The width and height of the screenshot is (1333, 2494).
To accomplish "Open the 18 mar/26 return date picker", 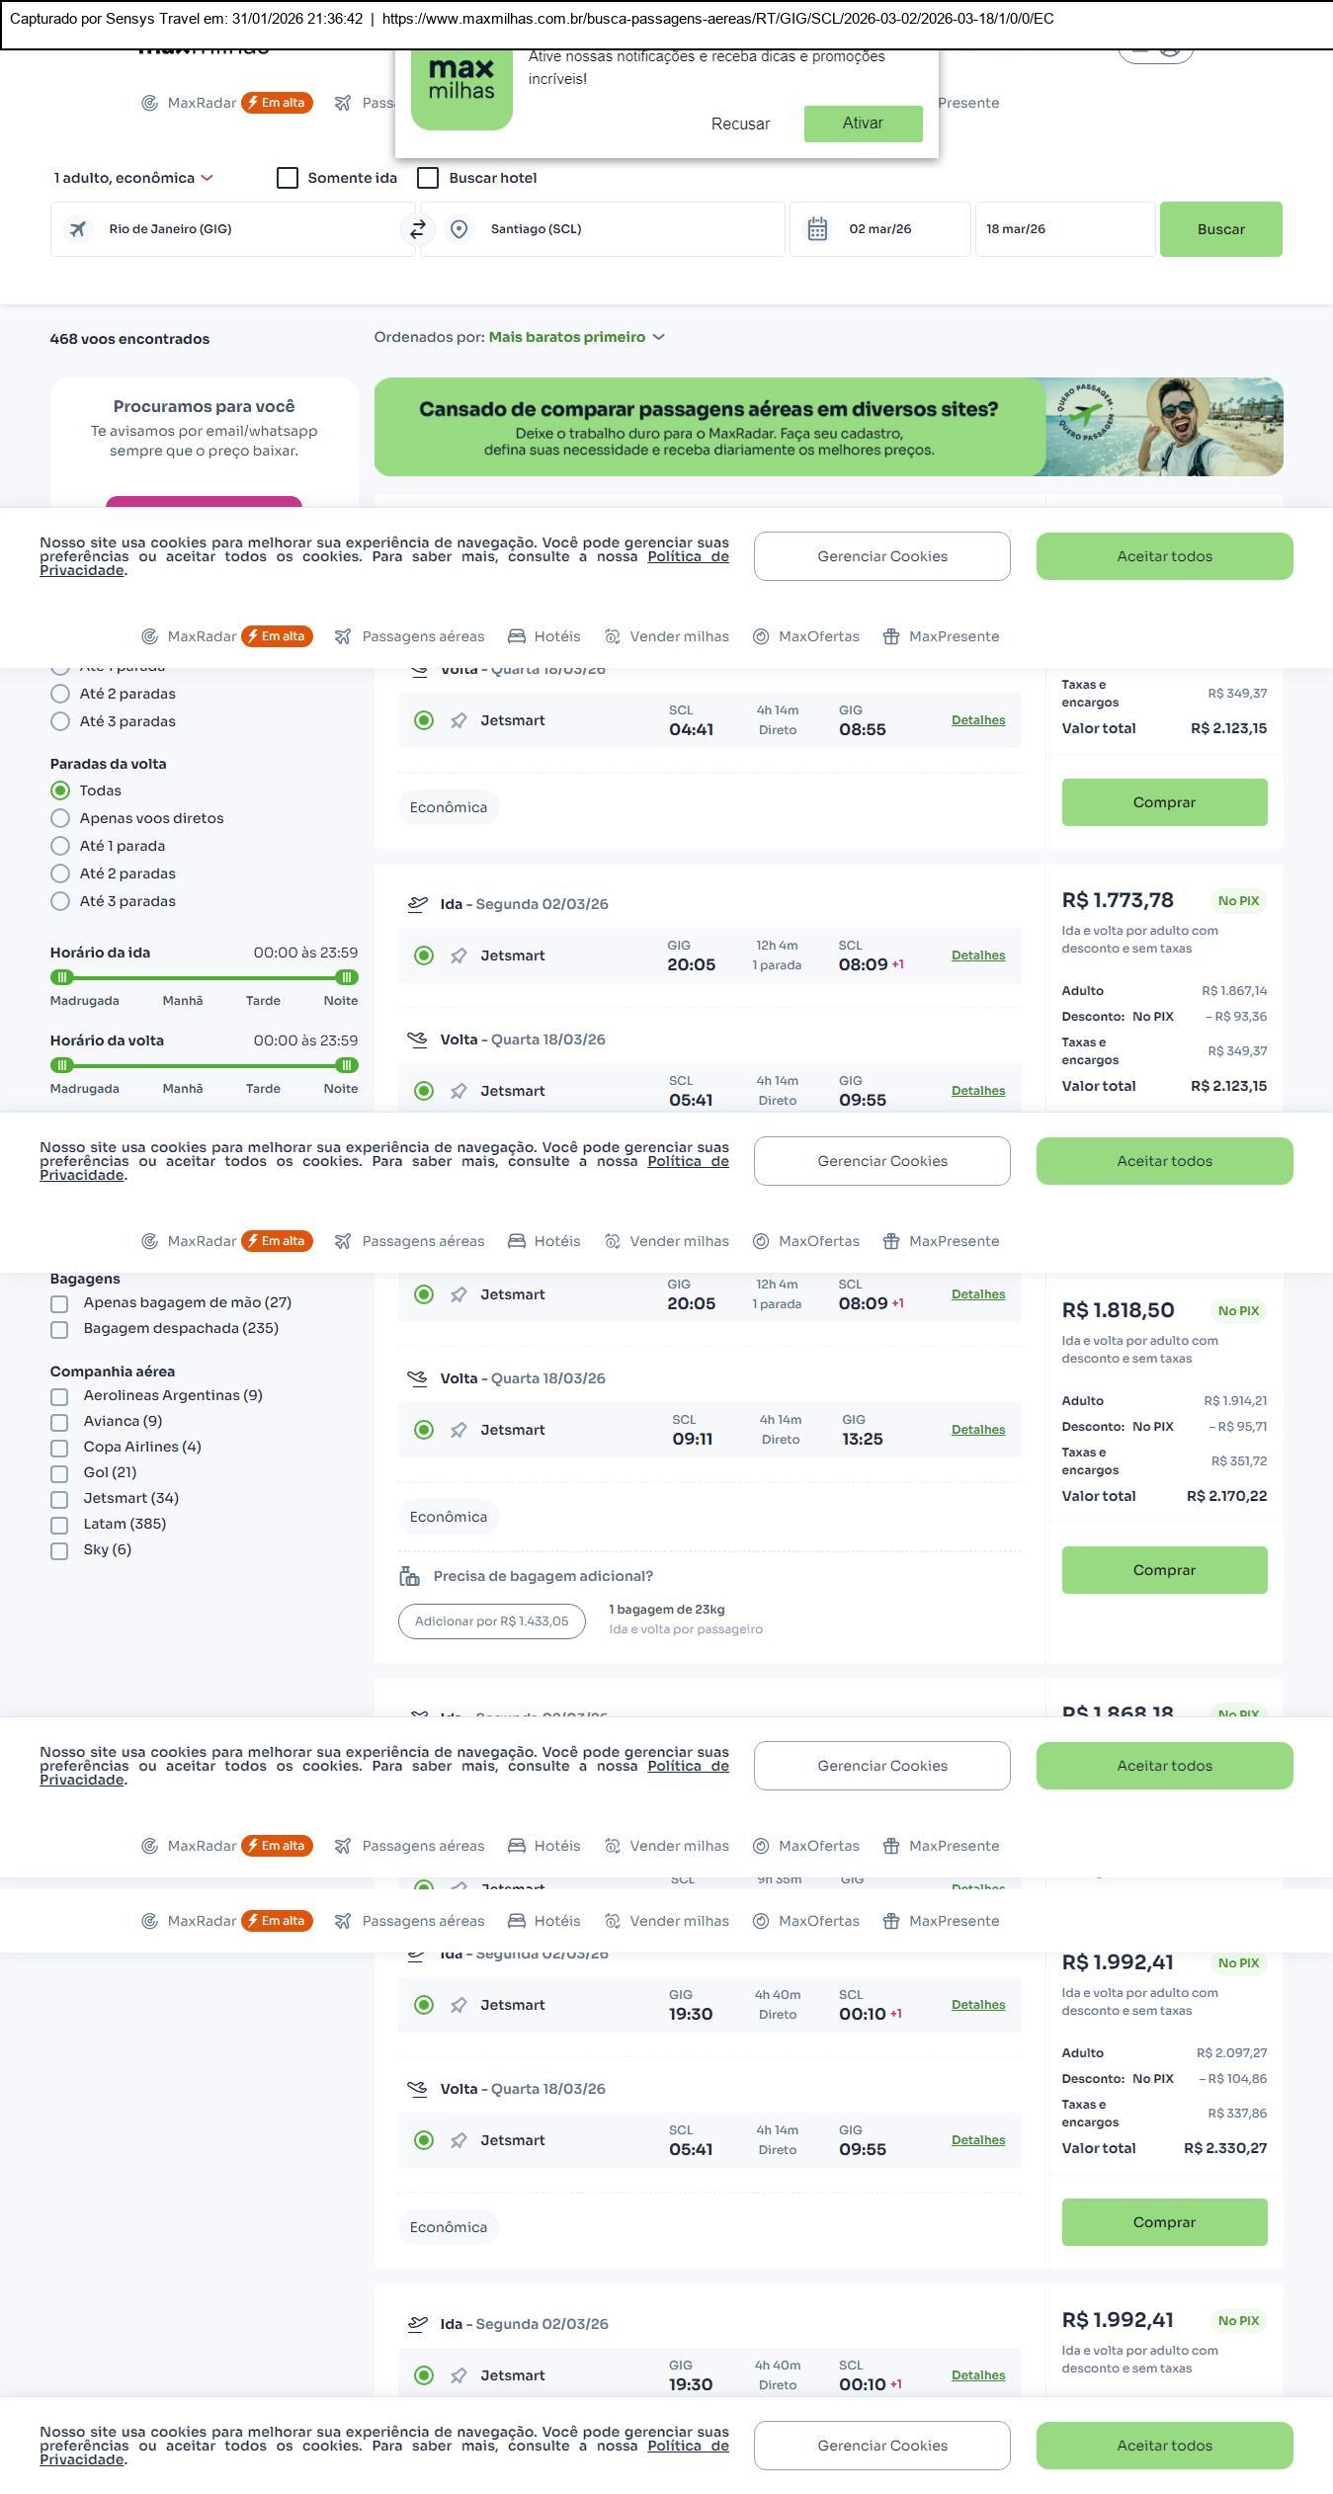I will coord(1064,229).
